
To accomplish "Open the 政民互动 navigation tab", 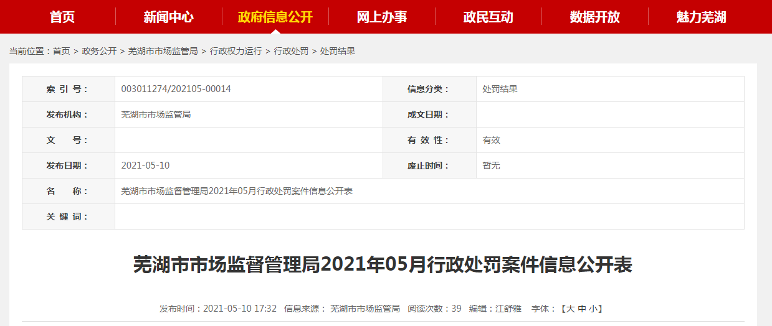I will (x=488, y=17).
